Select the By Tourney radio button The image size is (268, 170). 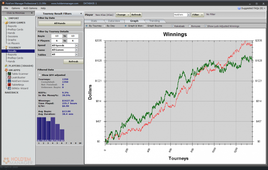(87, 26)
